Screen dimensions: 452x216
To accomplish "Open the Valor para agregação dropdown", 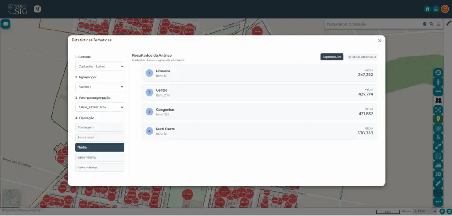I will pyautogui.click(x=100, y=107).
